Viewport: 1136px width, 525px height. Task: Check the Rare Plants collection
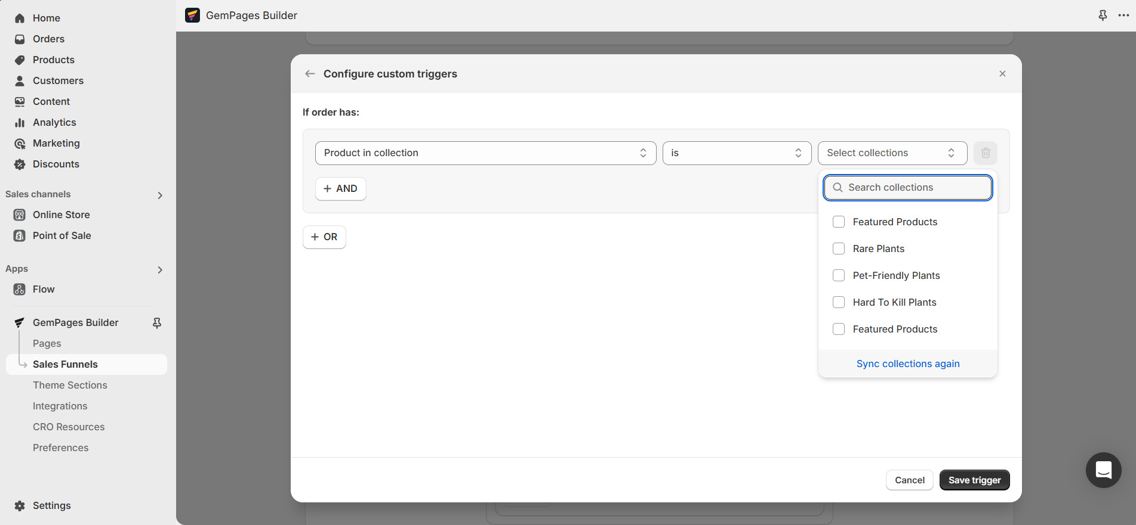point(839,249)
